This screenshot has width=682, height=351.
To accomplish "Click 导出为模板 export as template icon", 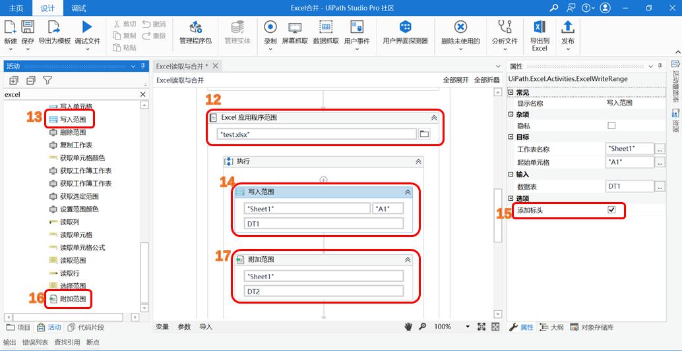I will tap(54, 28).
